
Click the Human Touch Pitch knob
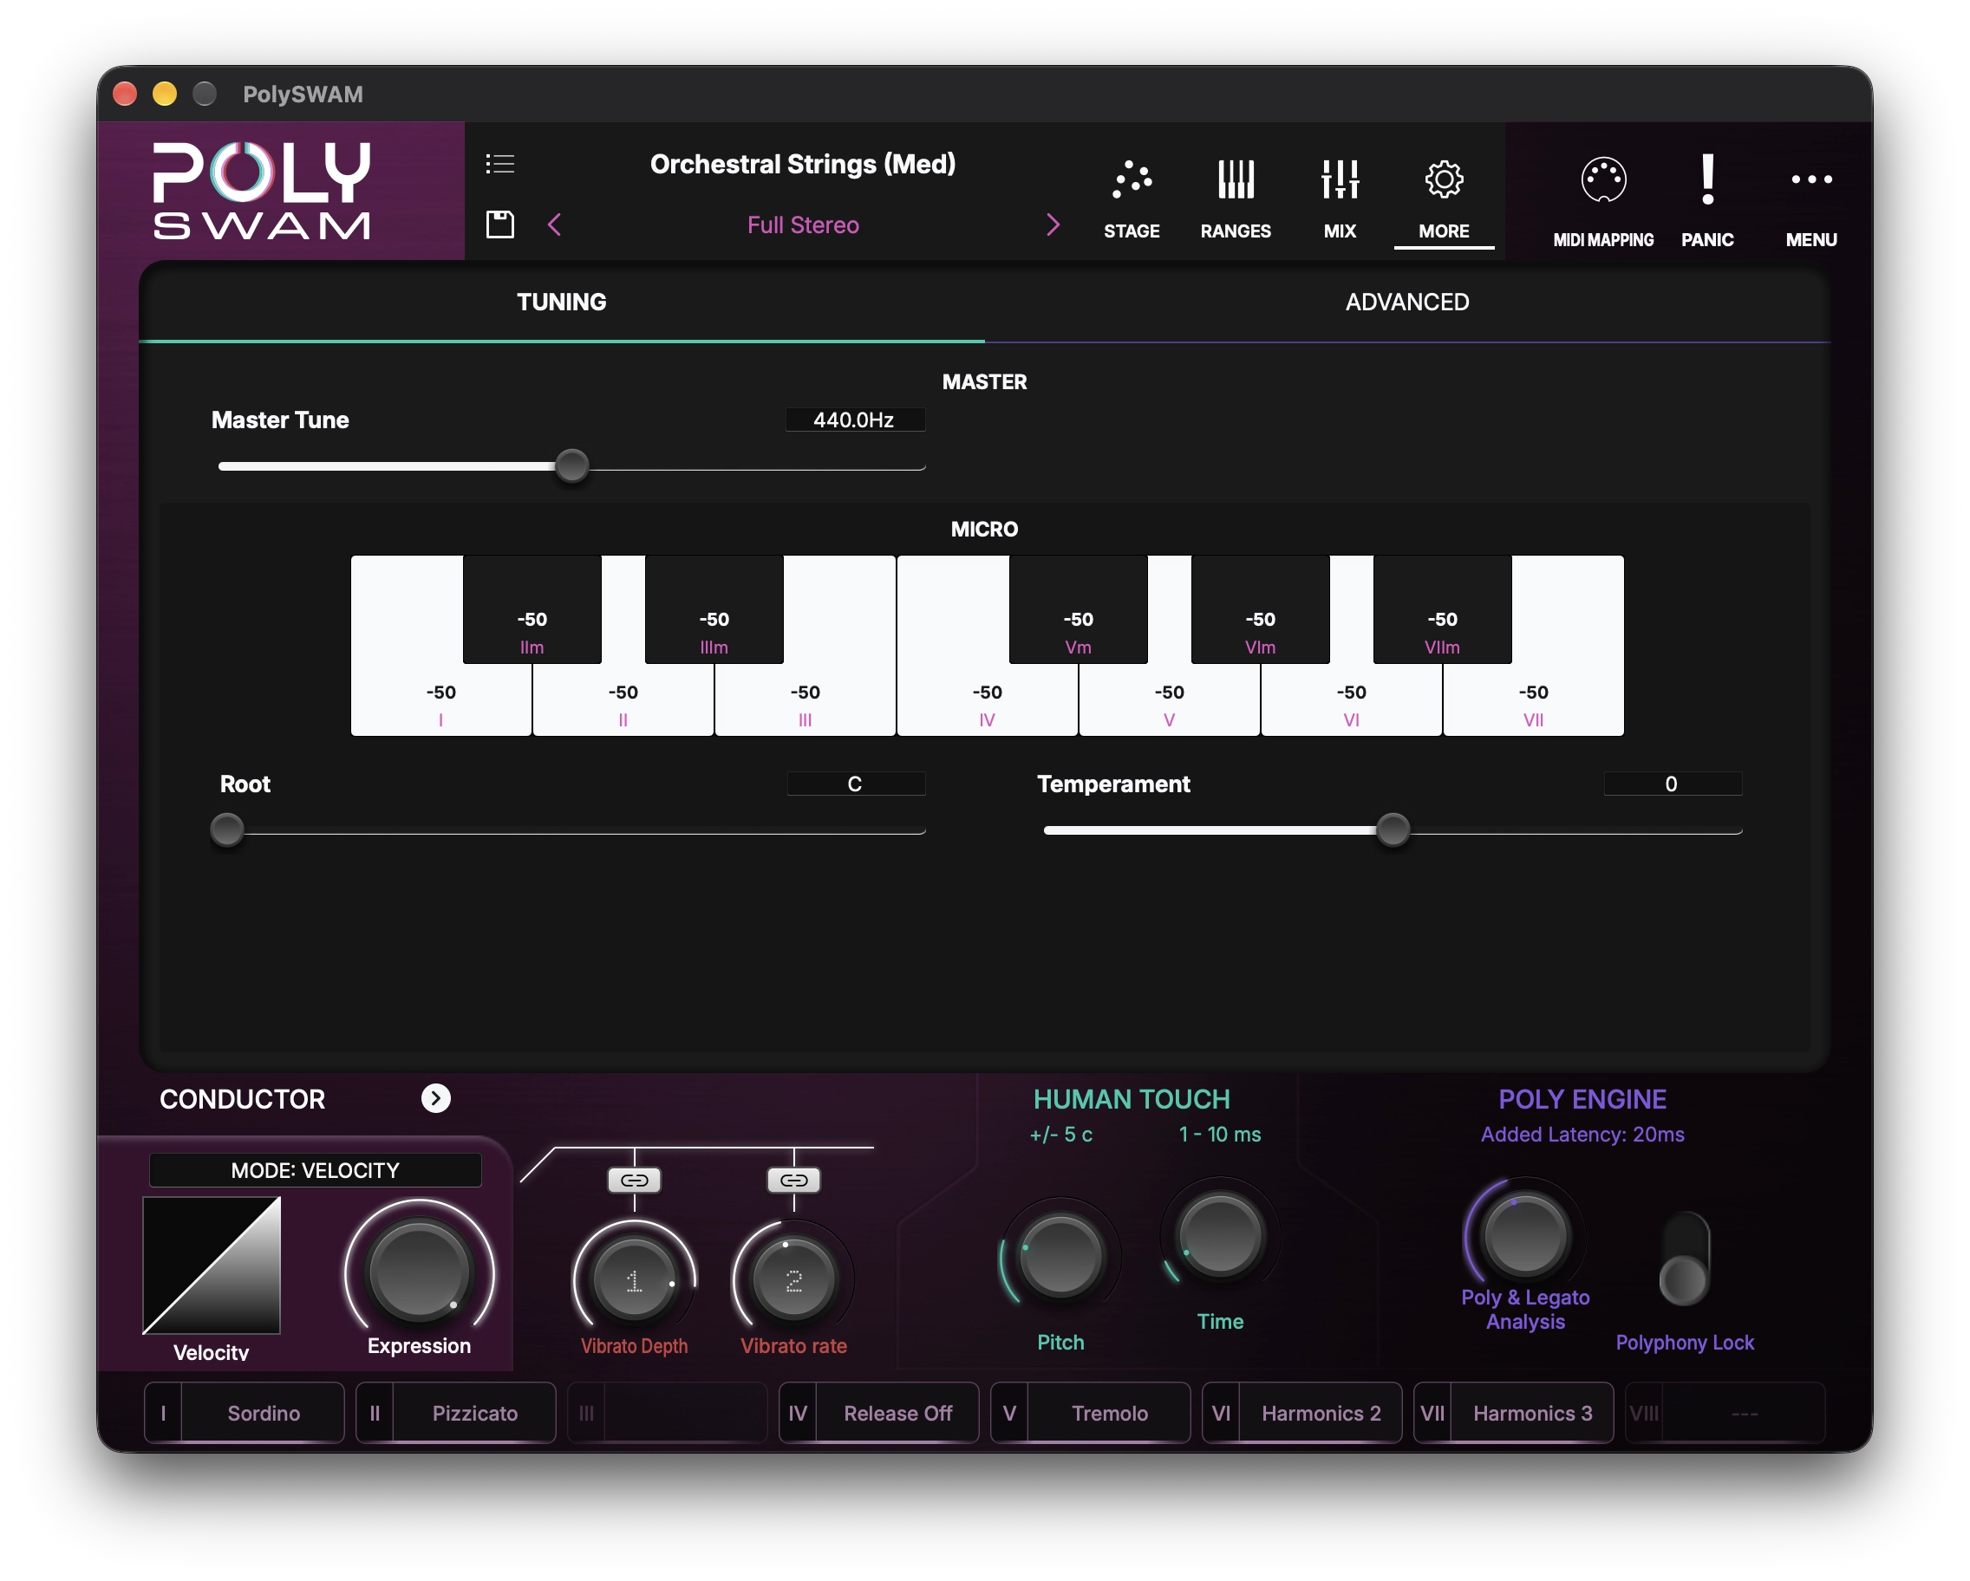point(1060,1257)
